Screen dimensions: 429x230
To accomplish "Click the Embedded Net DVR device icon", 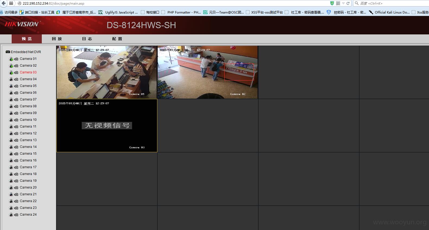I will point(8,52).
